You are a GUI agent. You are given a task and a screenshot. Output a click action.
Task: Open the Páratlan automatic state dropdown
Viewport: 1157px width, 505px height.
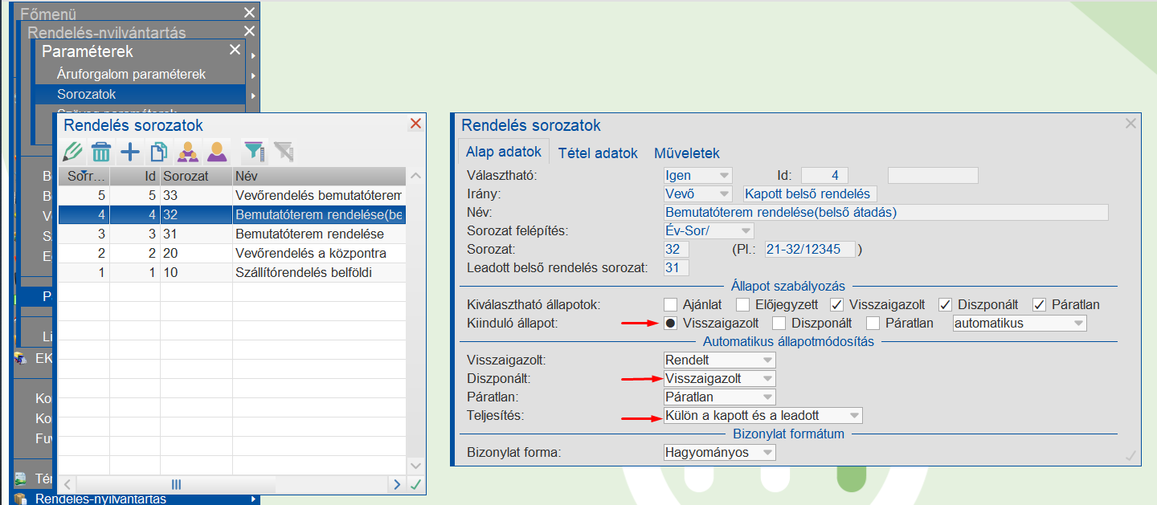[719, 397]
